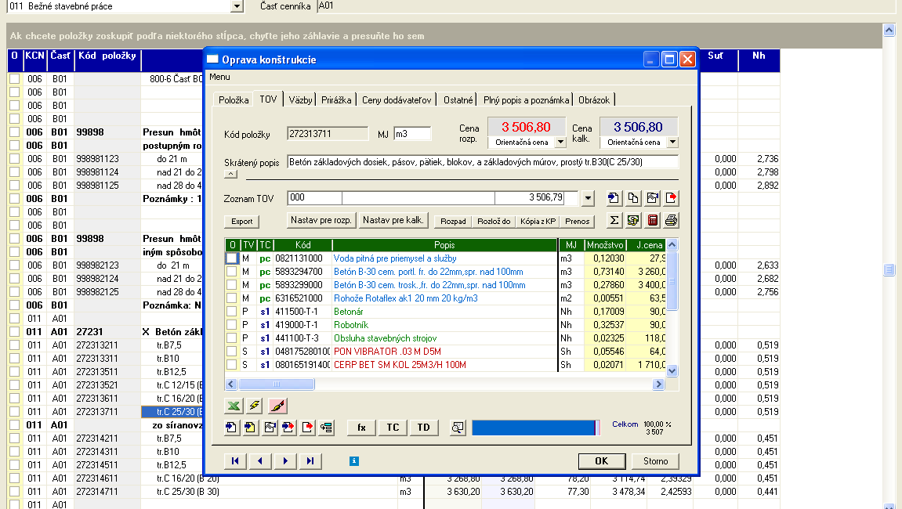
Task: Open the 011 Bežné stavebné práce dropdown
Action: point(237,6)
